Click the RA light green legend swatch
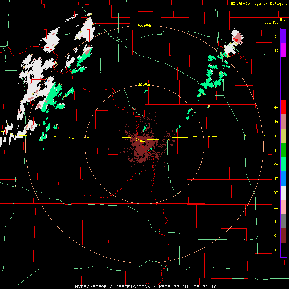This screenshot has height=289, width=289. (x=284, y=164)
